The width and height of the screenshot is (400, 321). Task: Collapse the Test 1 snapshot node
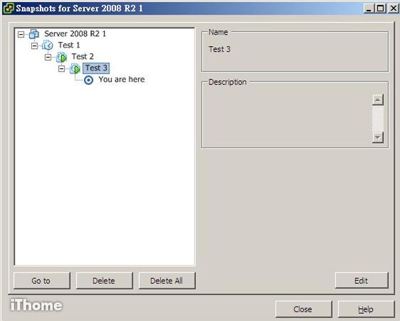35,45
